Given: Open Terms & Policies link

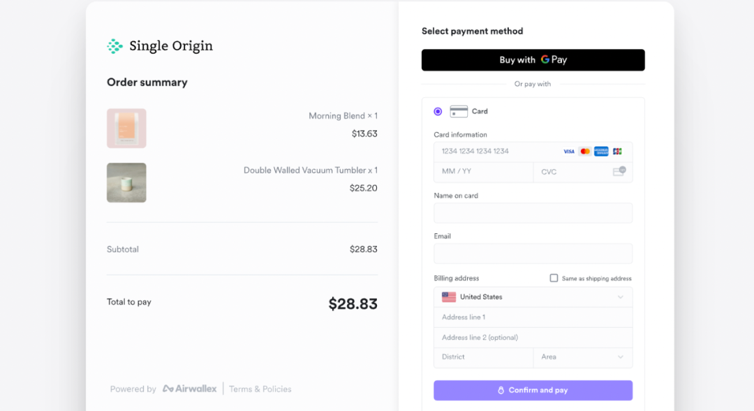Looking at the screenshot, I should 260,389.
